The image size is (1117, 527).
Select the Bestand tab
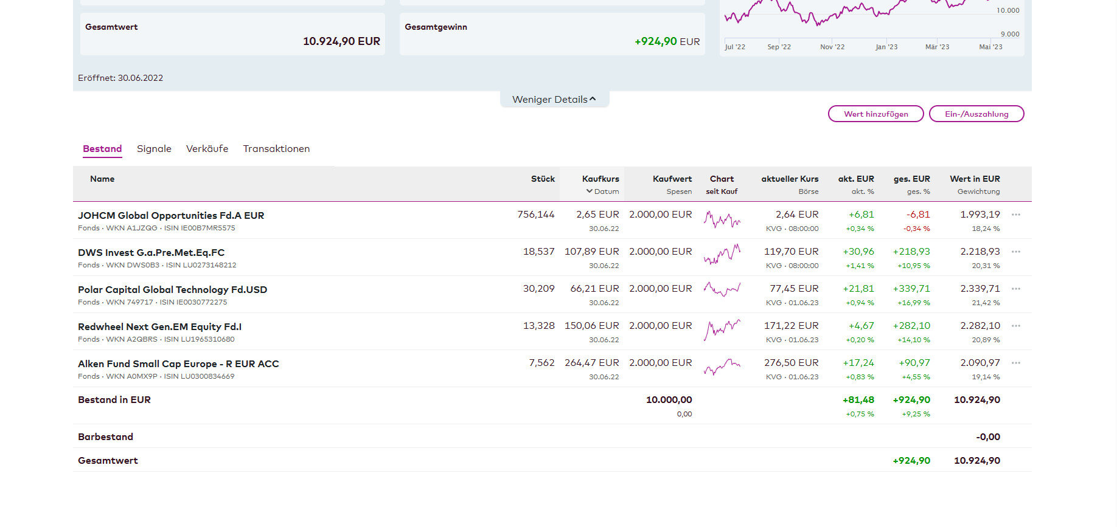102,149
